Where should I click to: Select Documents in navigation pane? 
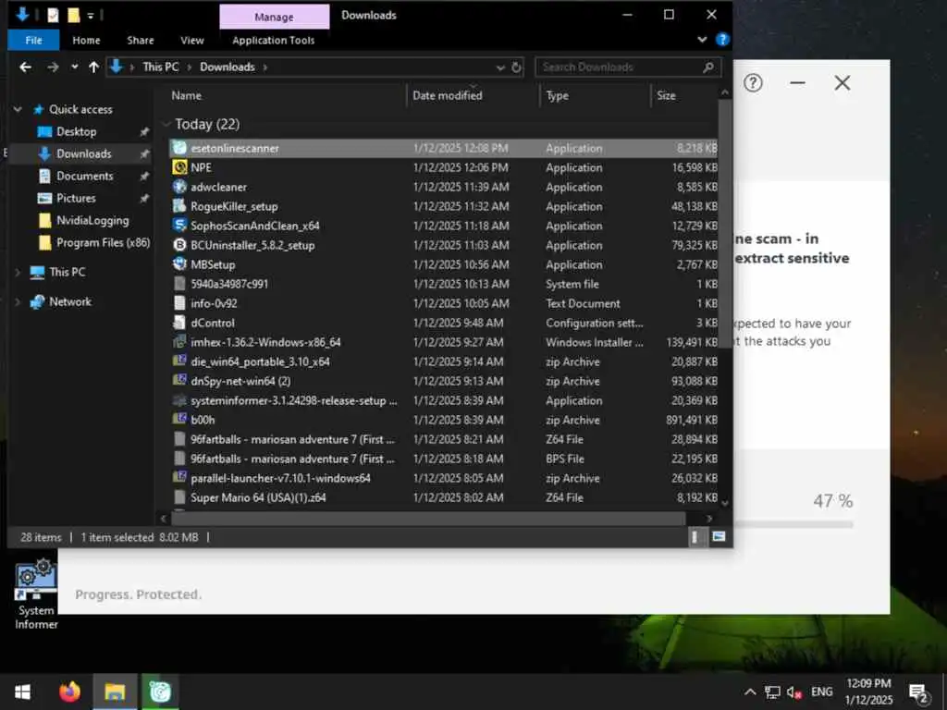pos(84,176)
